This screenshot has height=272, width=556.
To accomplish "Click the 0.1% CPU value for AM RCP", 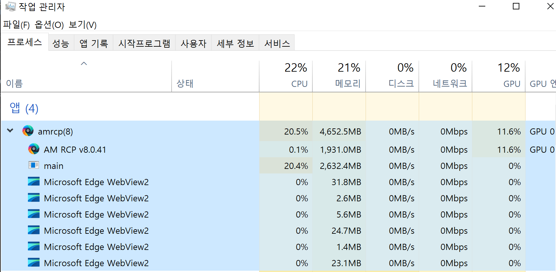I will point(298,149).
